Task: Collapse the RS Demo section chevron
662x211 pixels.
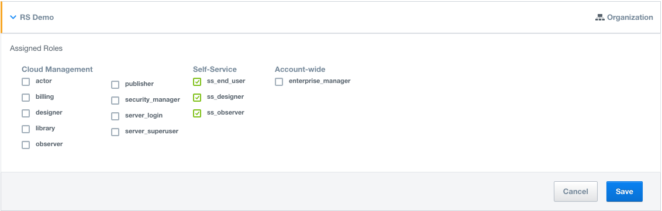Action: click(13, 18)
